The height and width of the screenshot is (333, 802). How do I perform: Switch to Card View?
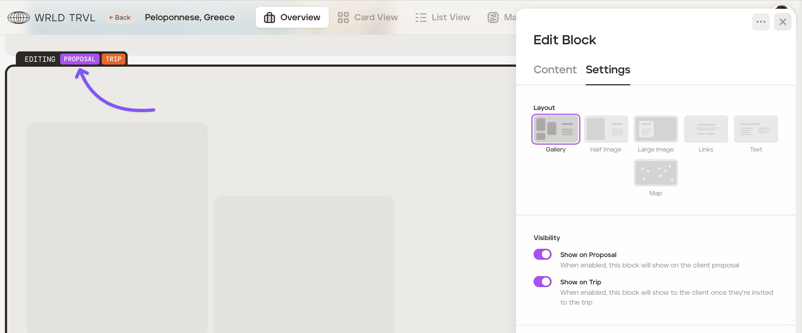[368, 17]
